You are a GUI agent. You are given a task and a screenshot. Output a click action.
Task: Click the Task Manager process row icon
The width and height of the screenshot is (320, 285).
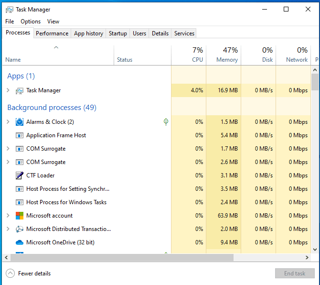(20, 90)
